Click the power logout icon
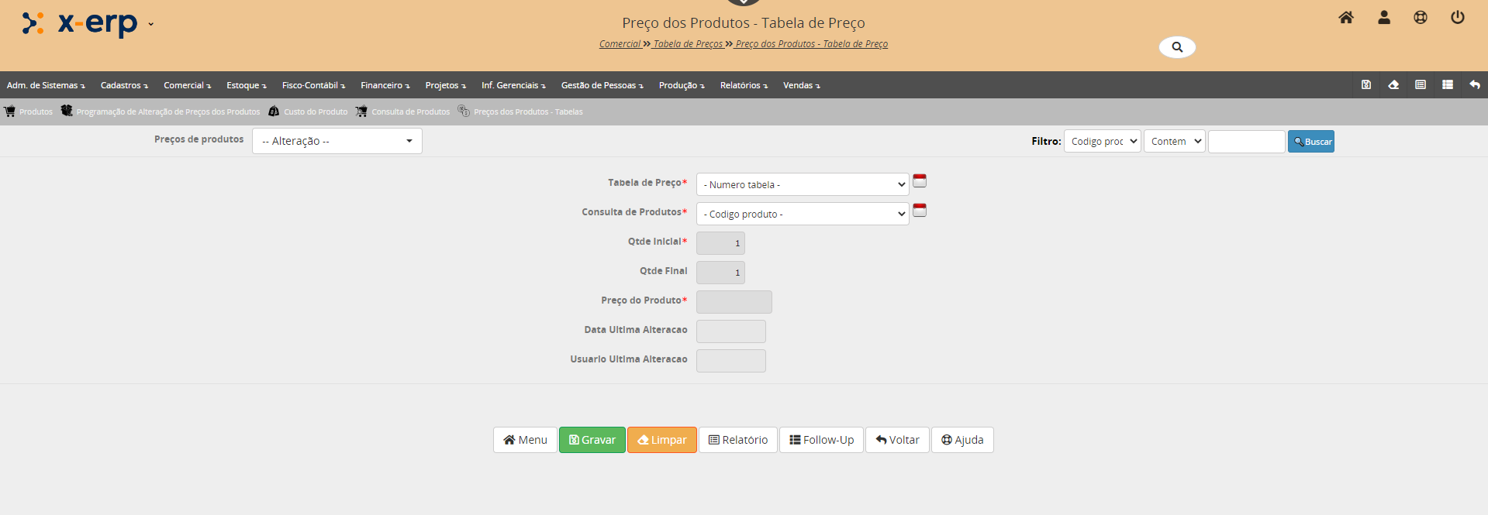The height and width of the screenshot is (515, 1488). point(1458,18)
